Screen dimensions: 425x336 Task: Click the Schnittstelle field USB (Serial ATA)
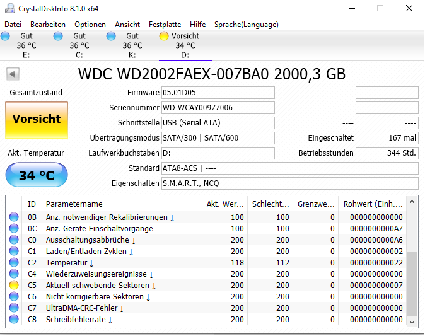pos(218,123)
